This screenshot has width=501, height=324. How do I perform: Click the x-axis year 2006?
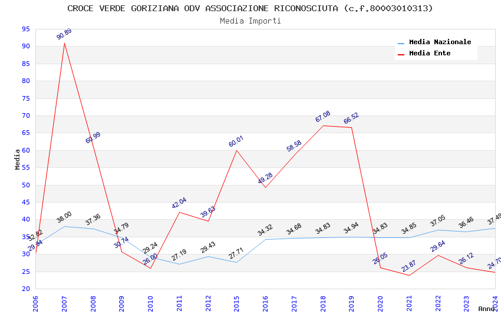tap(35, 303)
